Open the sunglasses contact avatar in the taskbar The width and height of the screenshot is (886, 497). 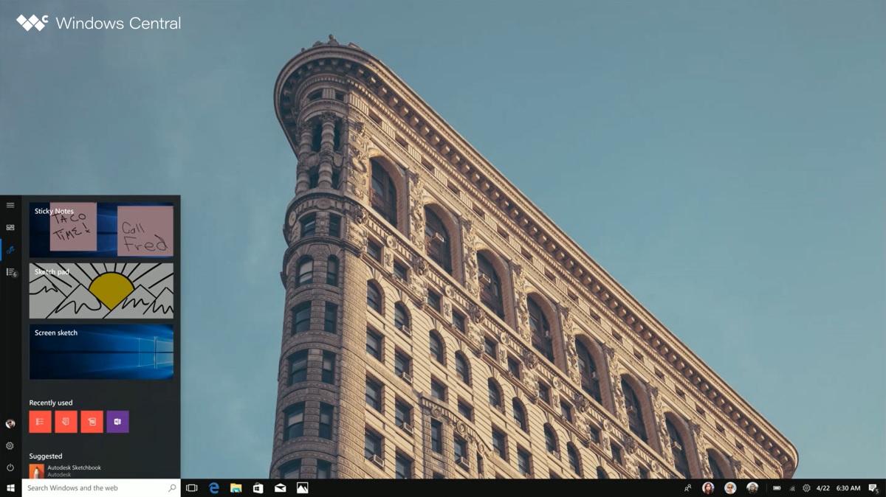tap(730, 488)
